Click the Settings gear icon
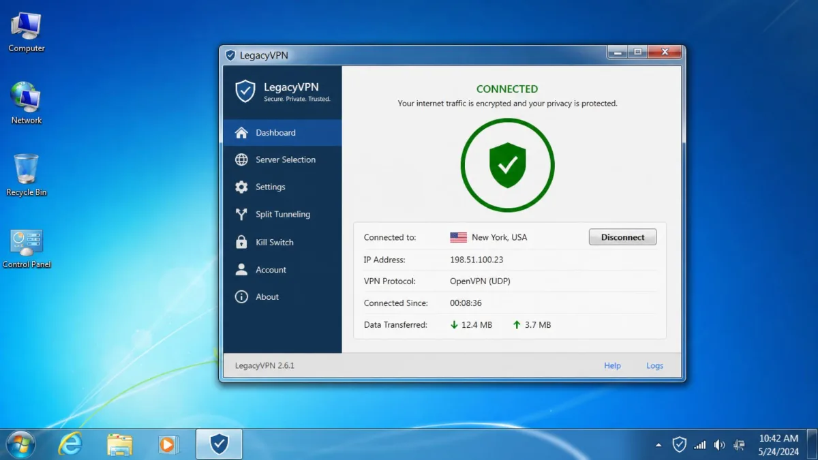The image size is (818, 460). point(241,187)
